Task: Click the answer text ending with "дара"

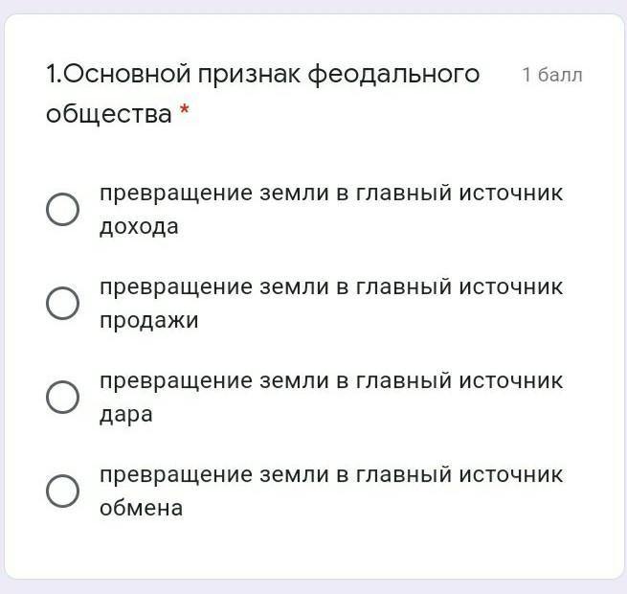Action: point(331,397)
